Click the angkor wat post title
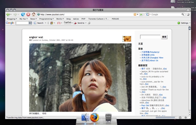This screenshot has height=125, width=196. (36, 37)
